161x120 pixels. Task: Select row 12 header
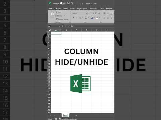[49, 67]
